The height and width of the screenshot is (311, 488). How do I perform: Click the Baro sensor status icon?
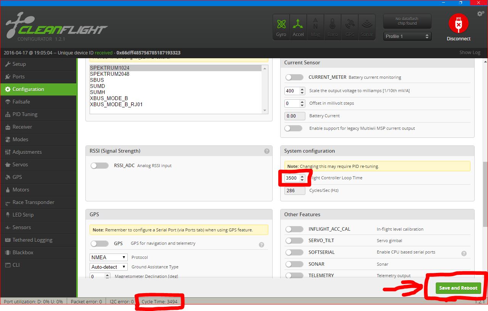click(x=332, y=27)
